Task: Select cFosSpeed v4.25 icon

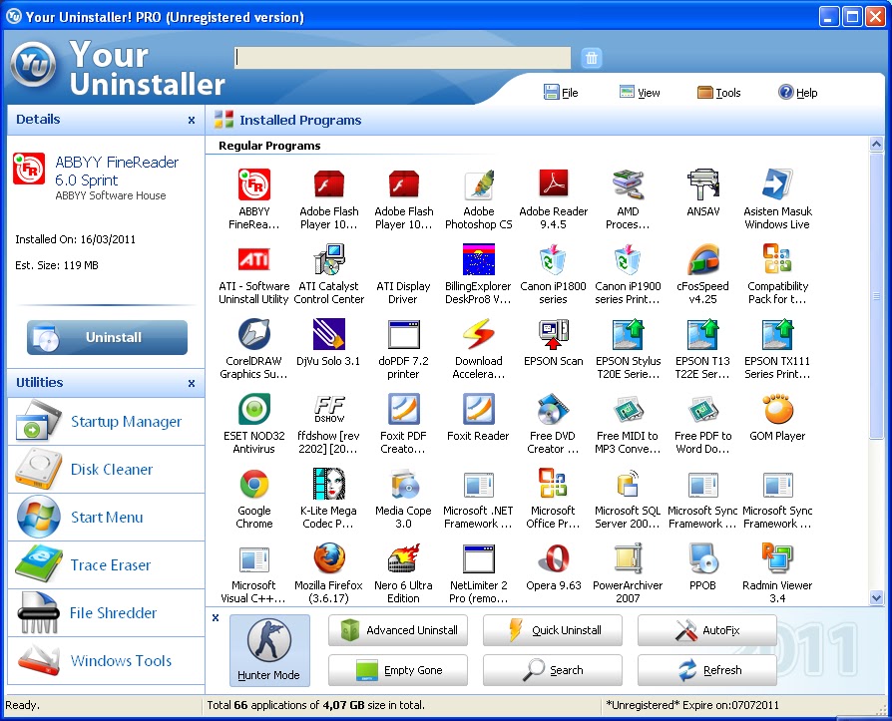Action: [x=702, y=259]
